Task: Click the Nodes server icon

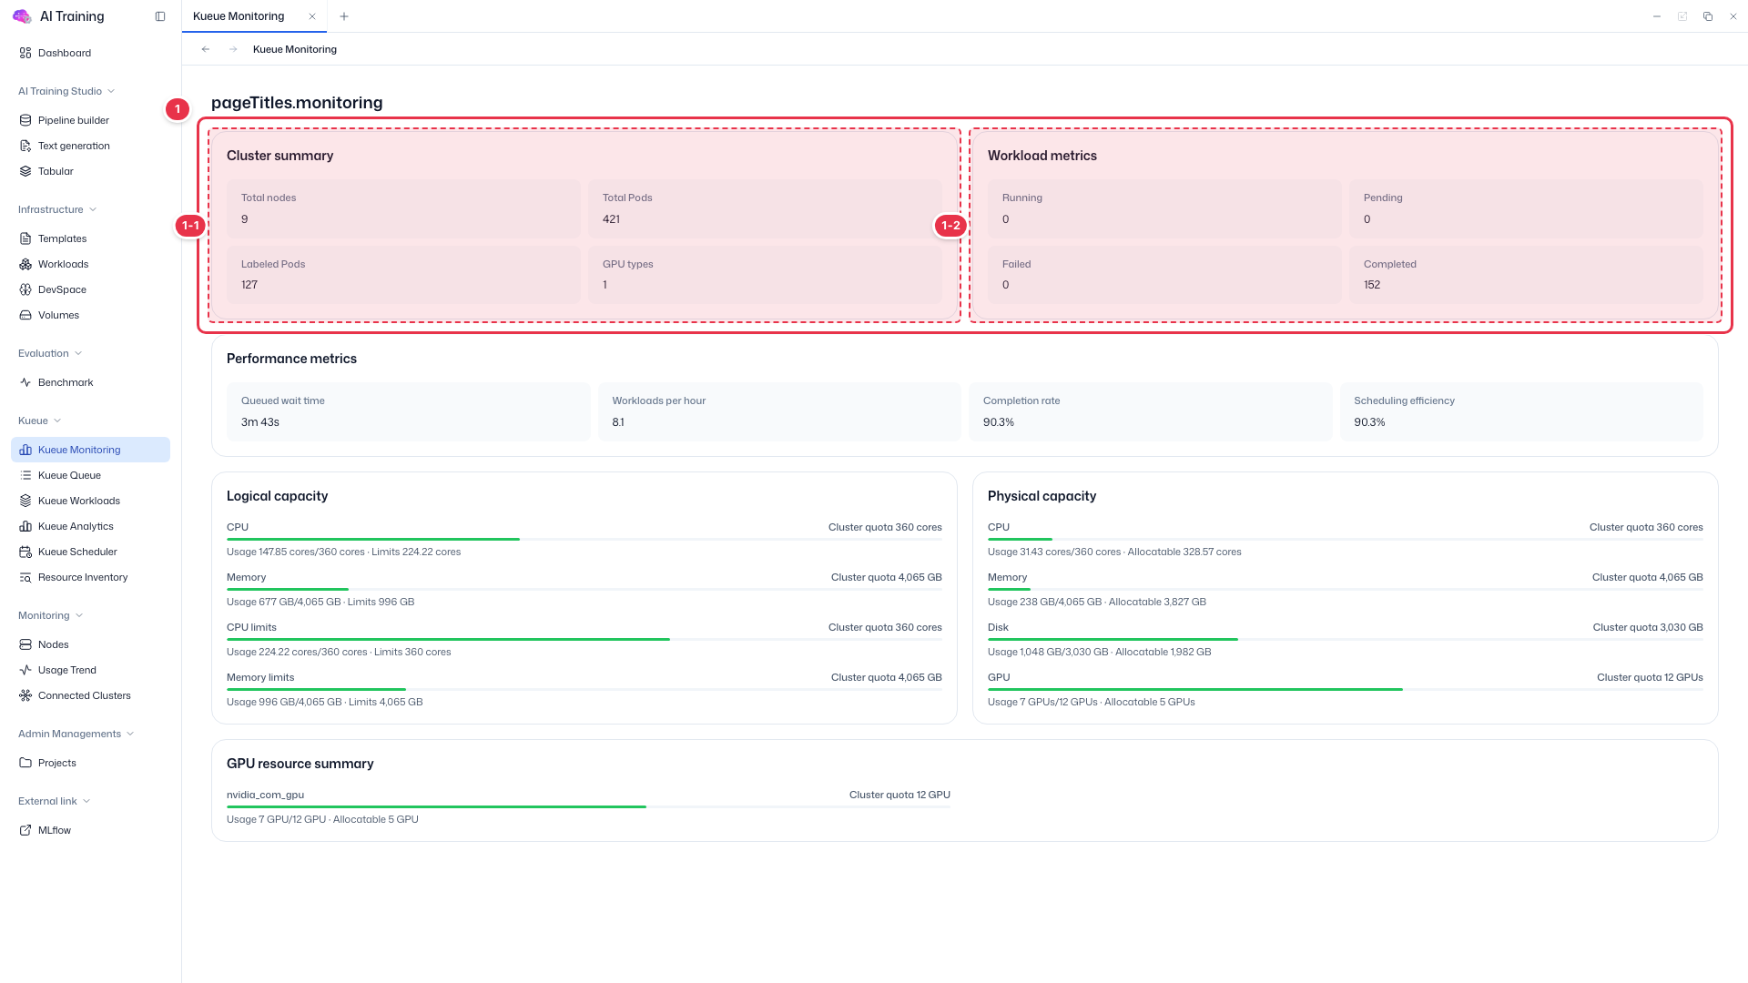Action: [x=25, y=644]
